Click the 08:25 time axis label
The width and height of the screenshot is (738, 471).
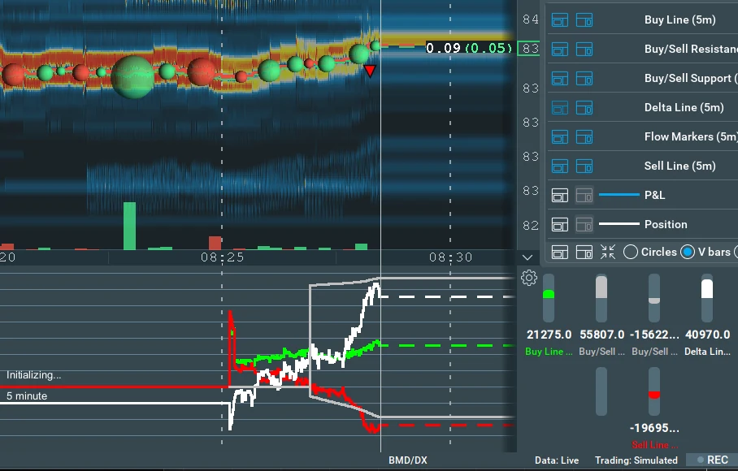coord(223,257)
